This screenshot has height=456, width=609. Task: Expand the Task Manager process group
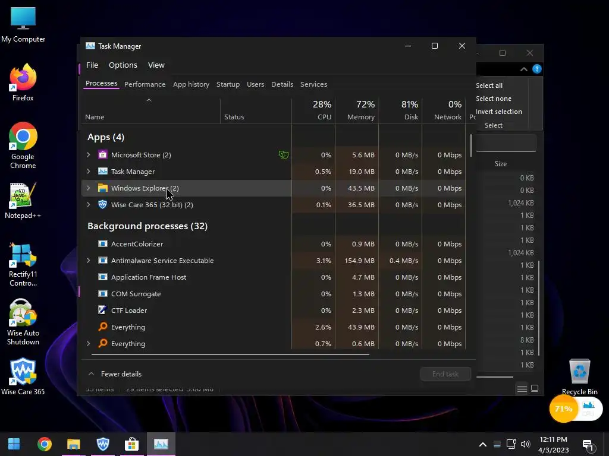(x=89, y=172)
